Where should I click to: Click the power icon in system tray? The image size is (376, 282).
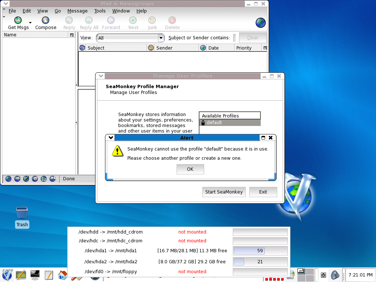323,275
